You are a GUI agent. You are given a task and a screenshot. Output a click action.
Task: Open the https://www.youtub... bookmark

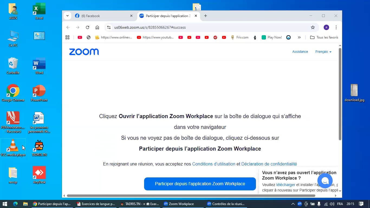pyautogui.click(x=155, y=37)
